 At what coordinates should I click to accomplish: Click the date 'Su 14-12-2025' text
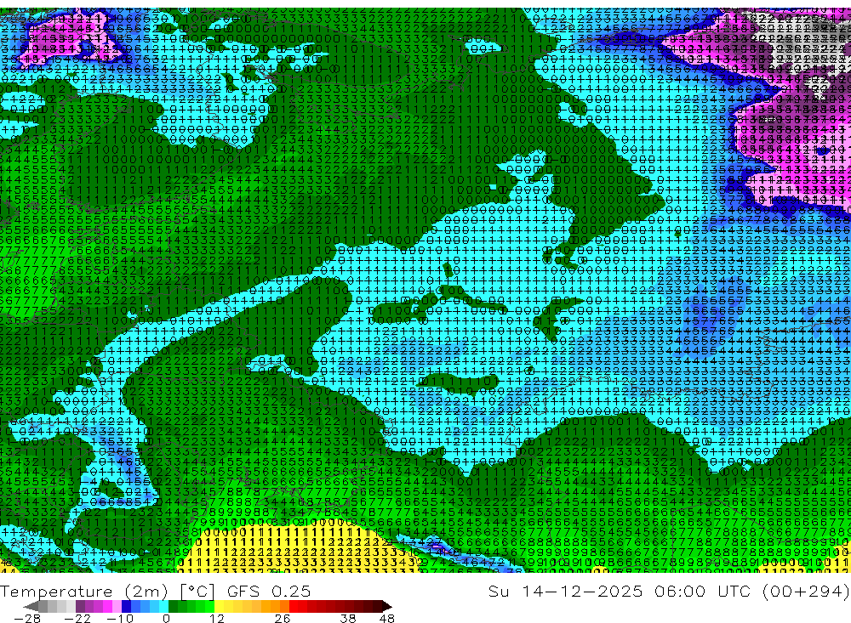[565, 591]
